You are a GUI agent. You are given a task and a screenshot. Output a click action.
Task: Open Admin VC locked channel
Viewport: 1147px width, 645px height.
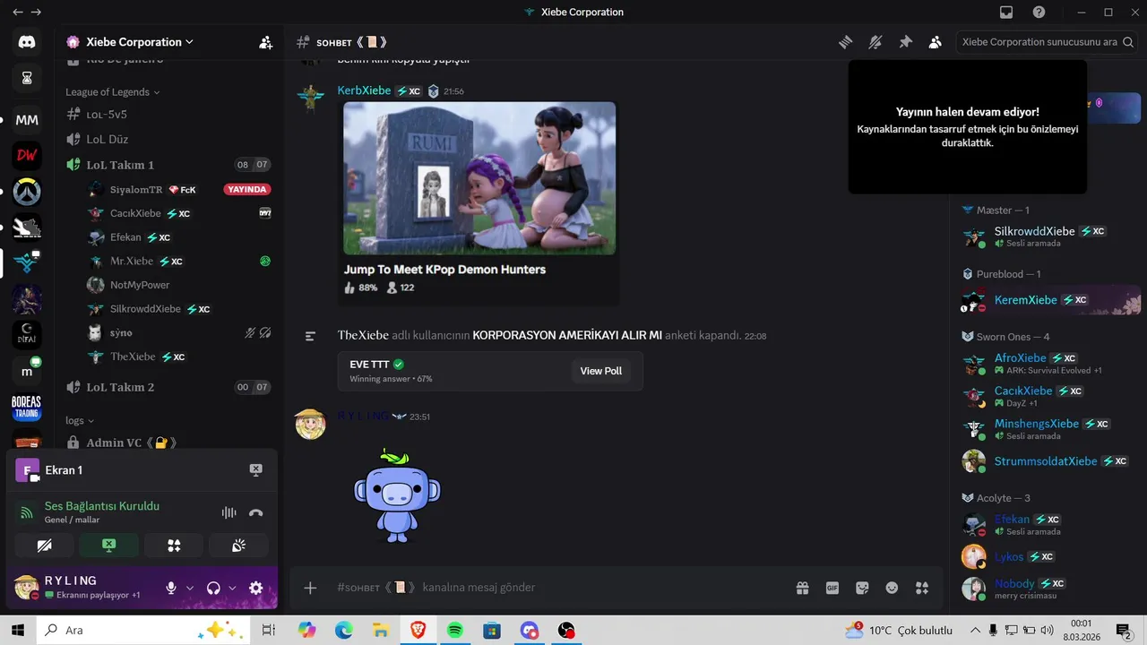pos(168,443)
